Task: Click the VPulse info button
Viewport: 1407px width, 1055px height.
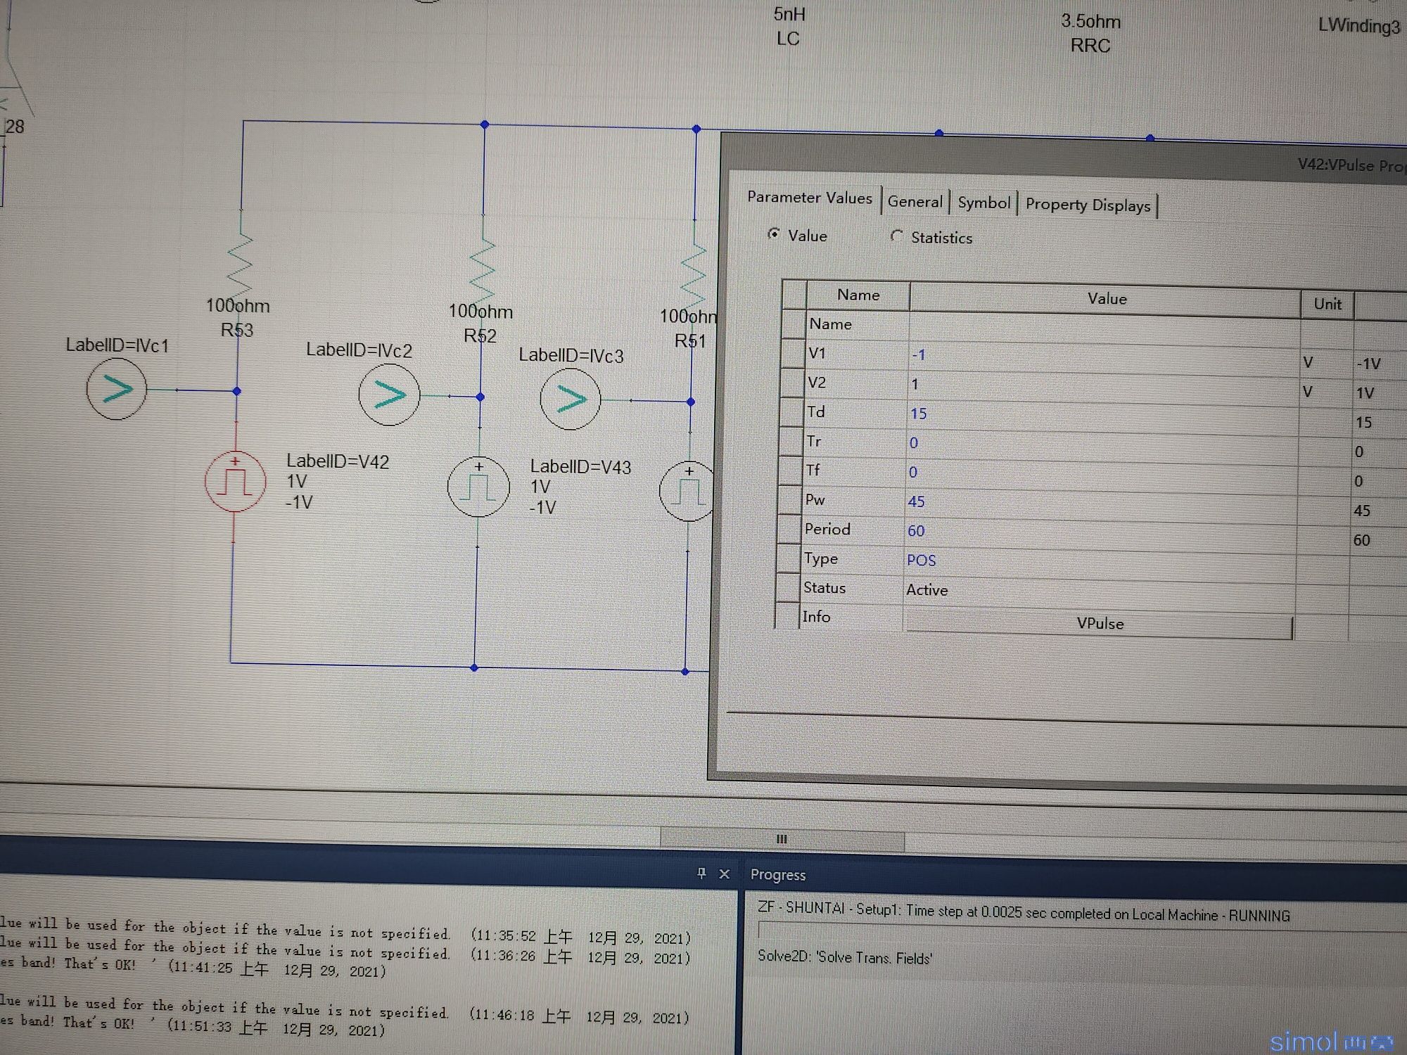Action: coord(1099,624)
